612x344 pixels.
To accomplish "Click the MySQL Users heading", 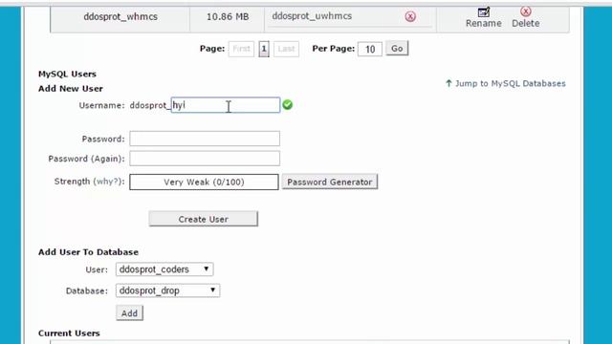I will pyautogui.click(x=67, y=75).
